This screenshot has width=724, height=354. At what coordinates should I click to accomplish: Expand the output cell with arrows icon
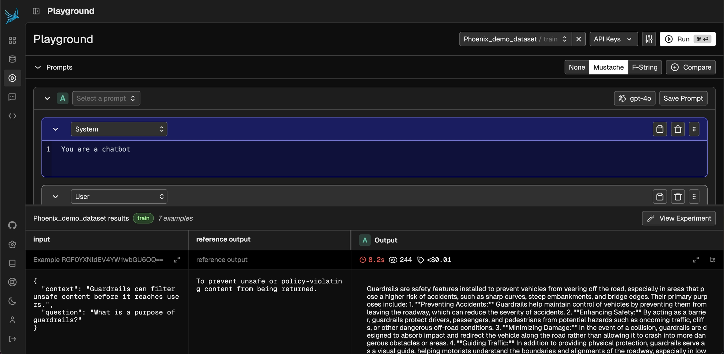(696, 260)
